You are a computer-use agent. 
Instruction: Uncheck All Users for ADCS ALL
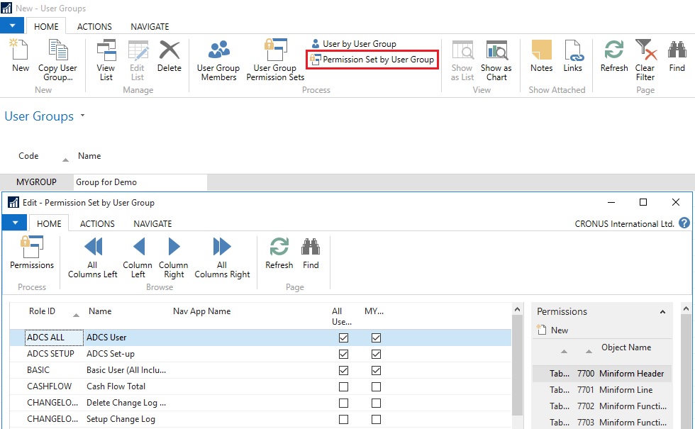[x=344, y=338]
